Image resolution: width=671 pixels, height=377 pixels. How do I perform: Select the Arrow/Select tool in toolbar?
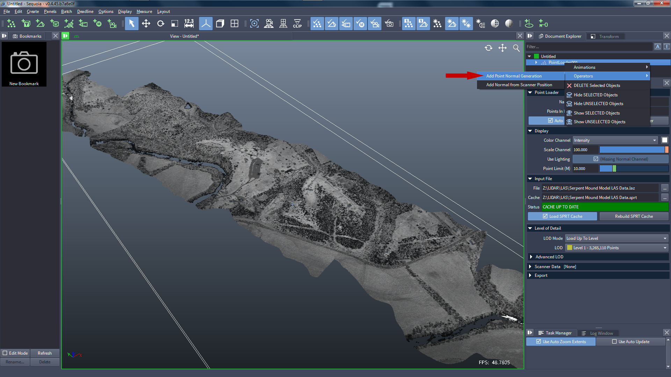click(x=131, y=23)
